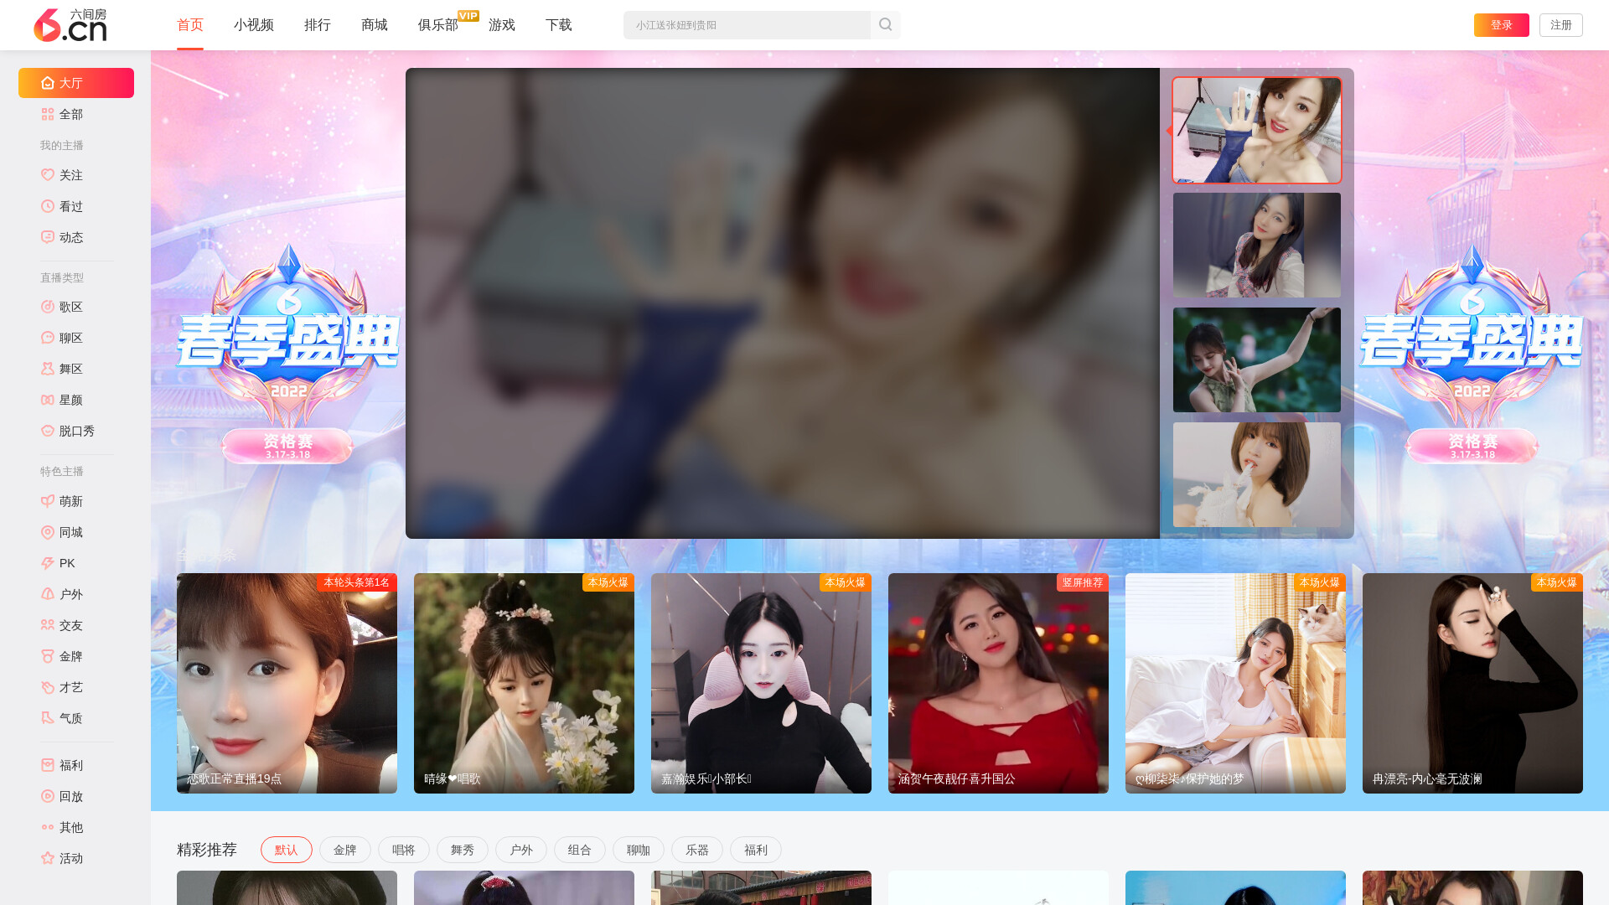Click the 交友 people icon

(x=48, y=625)
